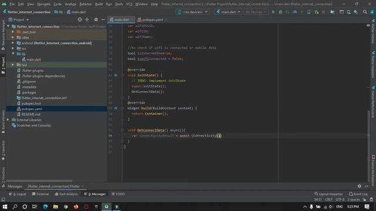Click the search everywhere magnifier icon
The image size is (376, 211).
(x=365, y=12)
